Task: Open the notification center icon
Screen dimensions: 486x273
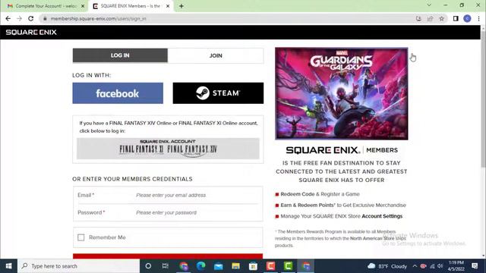Action: 475,266
